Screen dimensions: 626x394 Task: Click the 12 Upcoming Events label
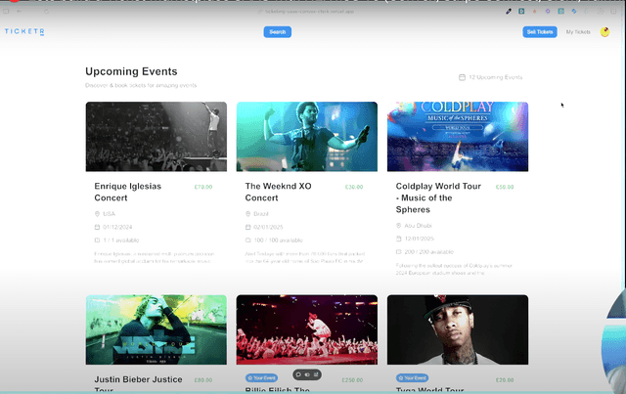point(496,77)
